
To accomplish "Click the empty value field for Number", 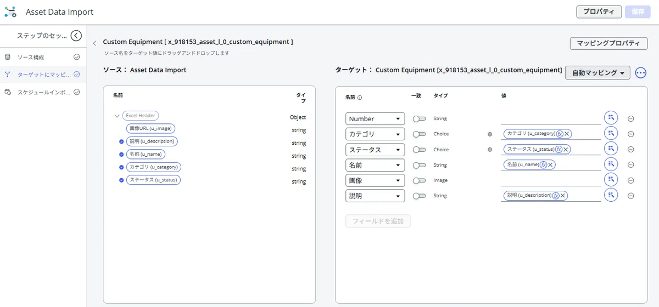I will pyautogui.click(x=551, y=118).
